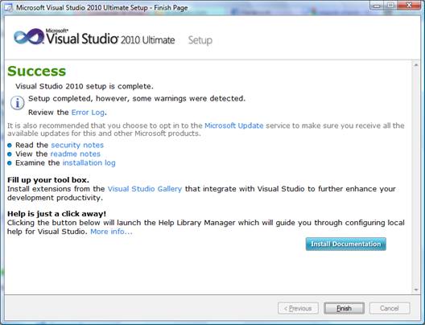The image size is (425, 325).
Task: Click the Cancel button
Action: 390,308
